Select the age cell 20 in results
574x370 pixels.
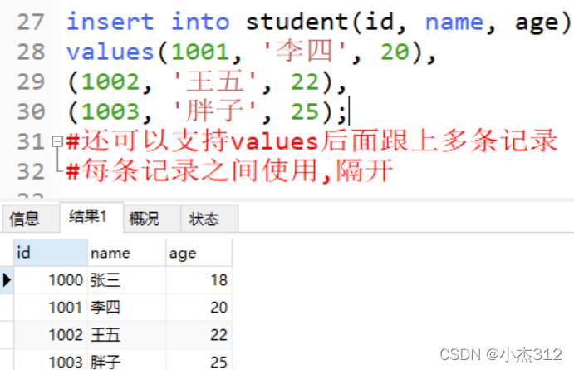pos(199,308)
